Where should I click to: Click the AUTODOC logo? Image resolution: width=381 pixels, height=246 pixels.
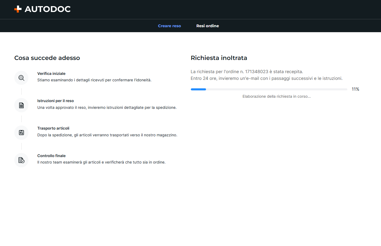tap(42, 9)
